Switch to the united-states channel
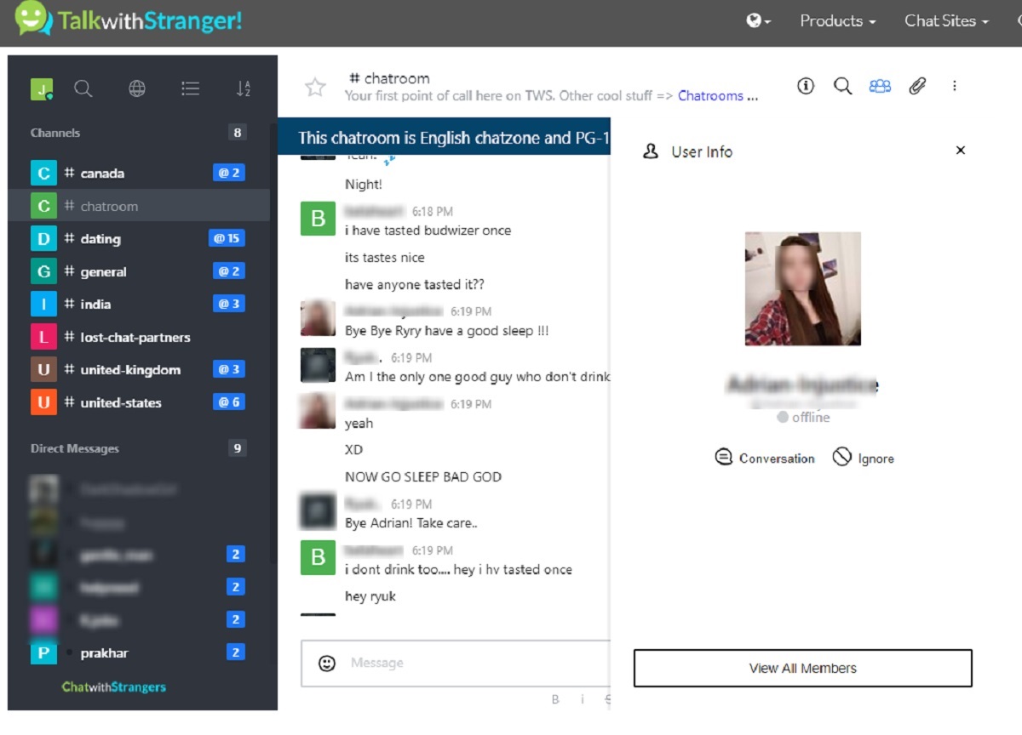The height and width of the screenshot is (735, 1022). point(120,402)
